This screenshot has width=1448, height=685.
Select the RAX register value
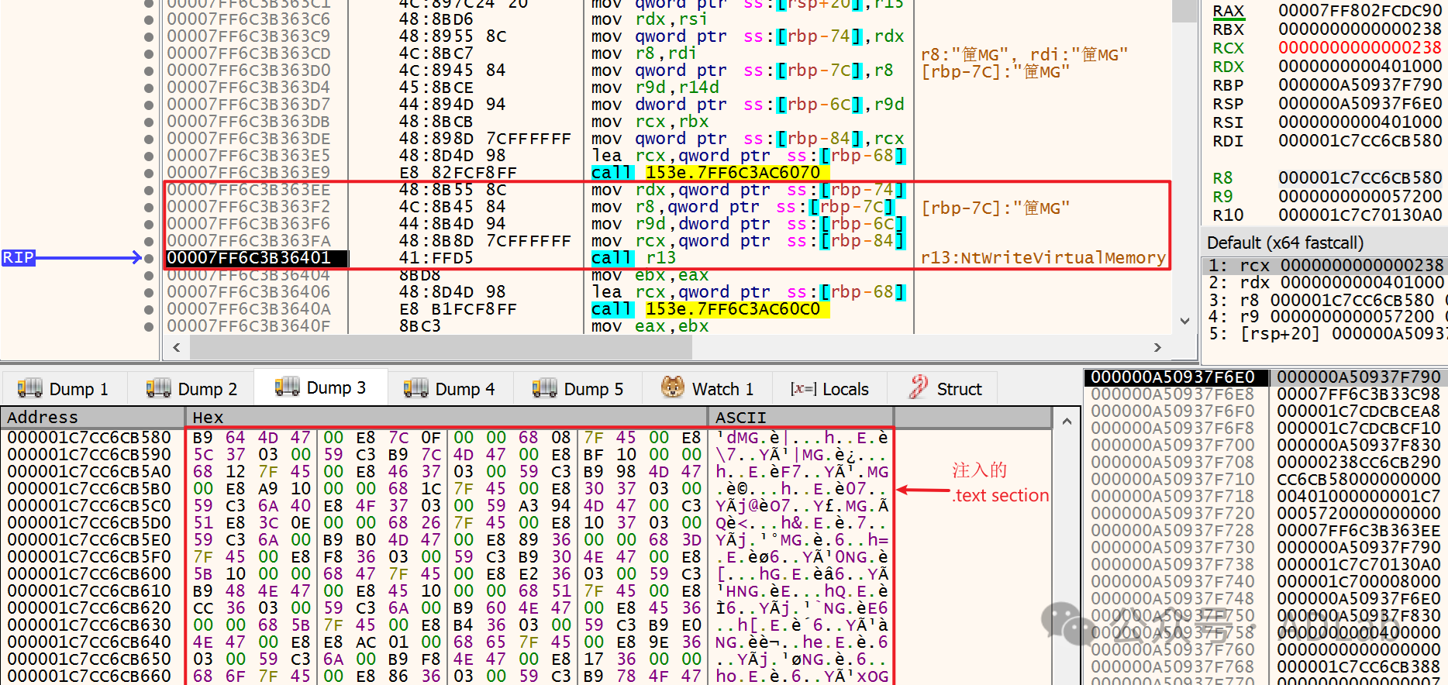[x=1360, y=11]
